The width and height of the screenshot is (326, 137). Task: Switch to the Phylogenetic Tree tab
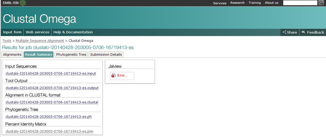71,55
